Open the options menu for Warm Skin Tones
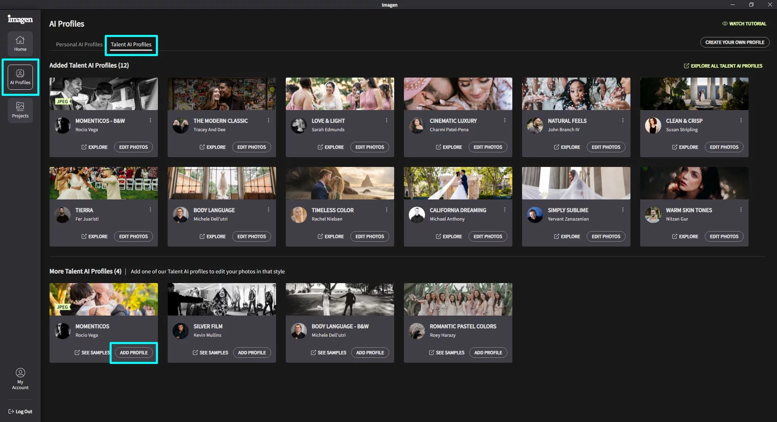 741,210
